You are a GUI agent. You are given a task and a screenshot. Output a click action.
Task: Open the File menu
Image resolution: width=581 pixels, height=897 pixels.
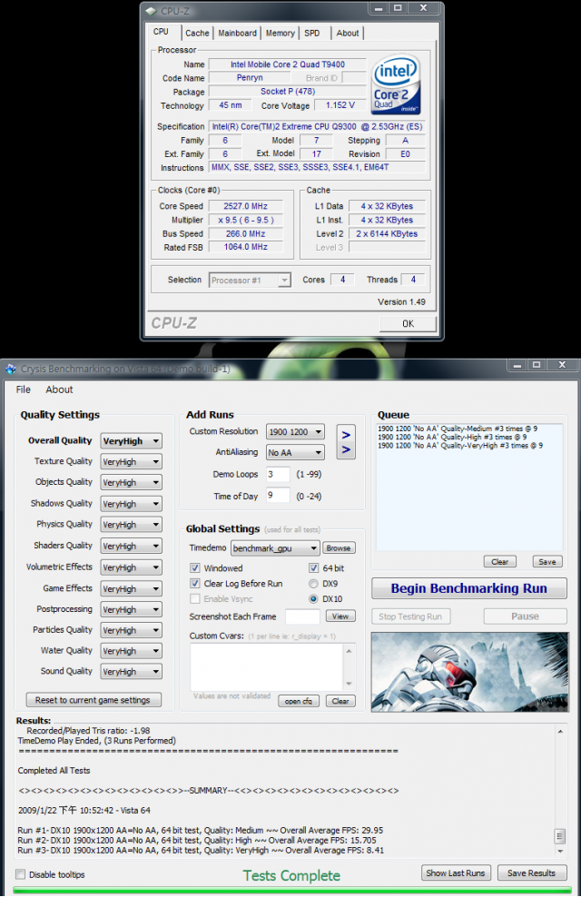pos(24,389)
